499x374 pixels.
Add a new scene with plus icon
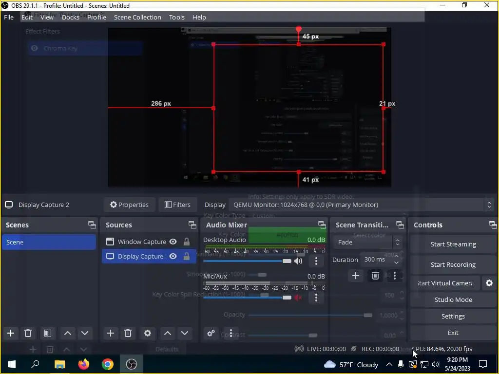11,333
